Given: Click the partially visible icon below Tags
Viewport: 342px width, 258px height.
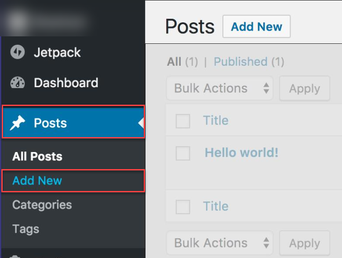Looking at the screenshot, I should click(15, 257).
